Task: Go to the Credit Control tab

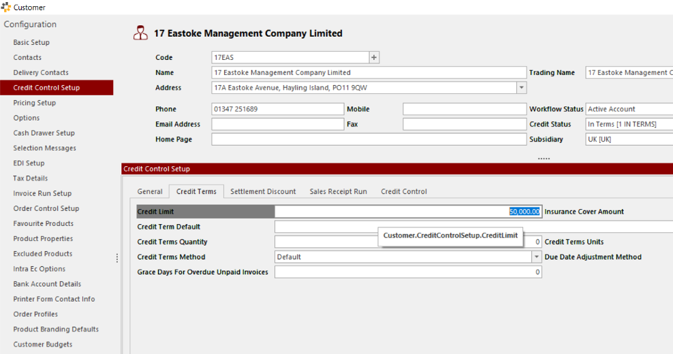Action: (403, 191)
